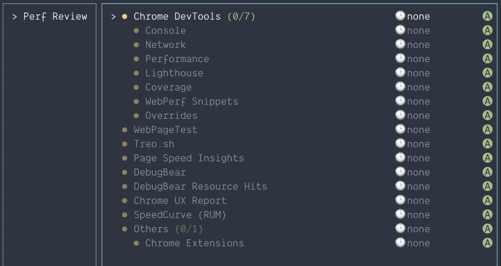Image resolution: width=501 pixels, height=266 pixels.
Task: Click 'none' due date in Chrome Extensions row
Action: [x=419, y=243]
